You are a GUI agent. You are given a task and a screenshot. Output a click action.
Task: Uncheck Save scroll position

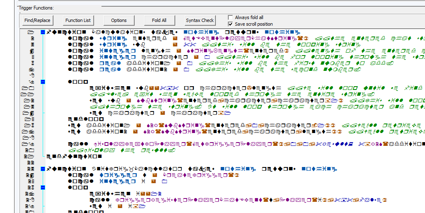click(230, 24)
